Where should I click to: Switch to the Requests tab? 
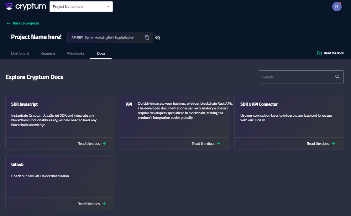[48, 53]
